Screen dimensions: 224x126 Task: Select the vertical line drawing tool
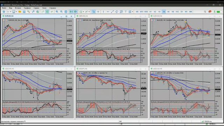point(104,12)
